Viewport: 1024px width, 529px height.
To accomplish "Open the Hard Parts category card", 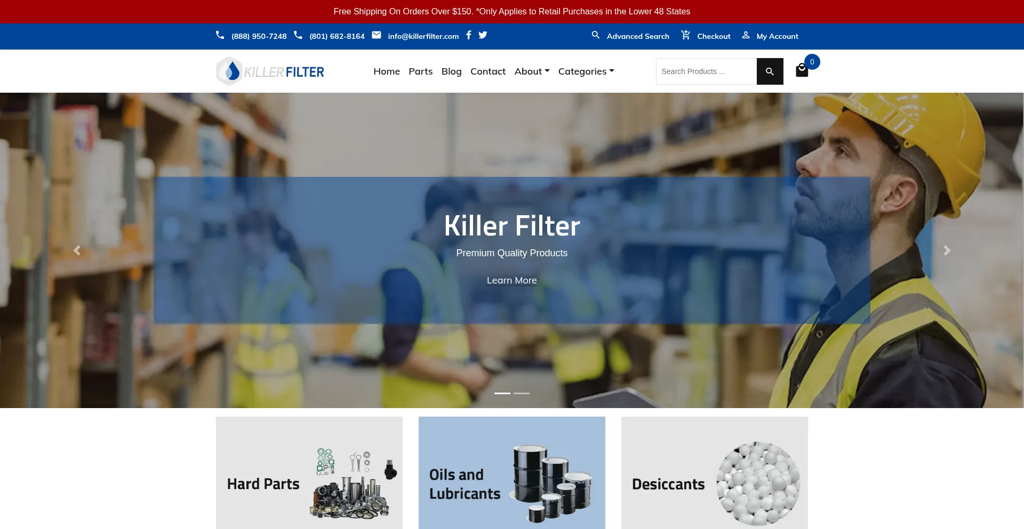I will pyautogui.click(x=309, y=473).
